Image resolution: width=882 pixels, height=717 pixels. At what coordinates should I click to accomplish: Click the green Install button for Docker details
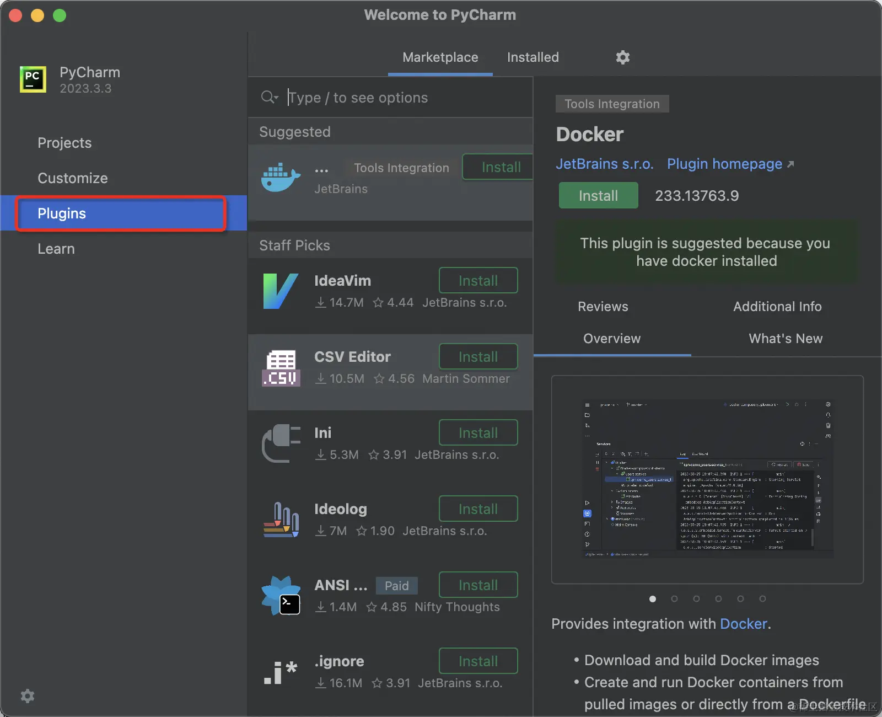pos(599,196)
